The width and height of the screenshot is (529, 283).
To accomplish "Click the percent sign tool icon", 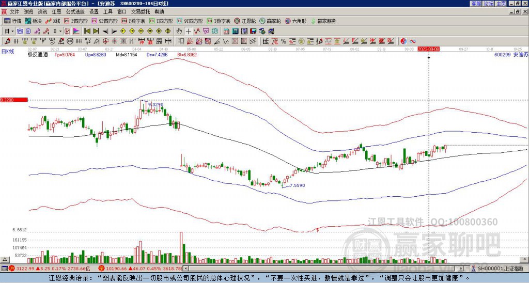I will (284, 41).
